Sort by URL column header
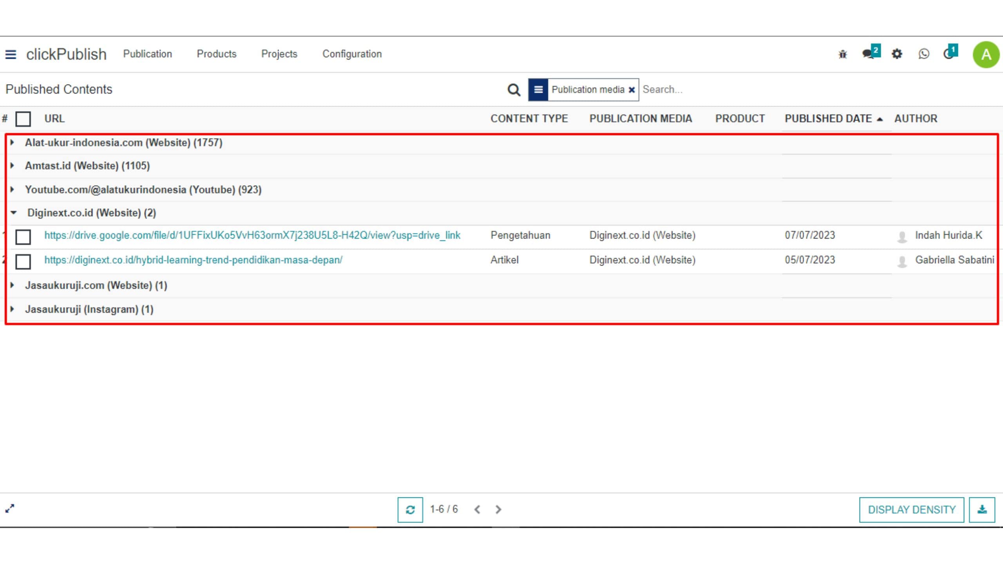The width and height of the screenshot is (1003, 564). [x=54, y=119]
